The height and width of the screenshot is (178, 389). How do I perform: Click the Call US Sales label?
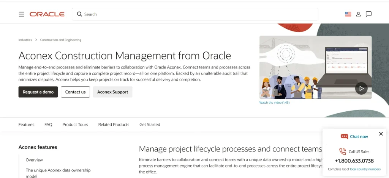(359, 152)
